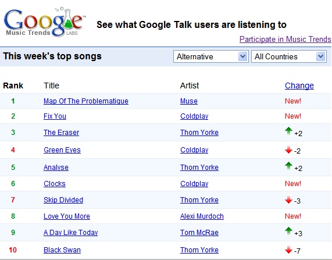Open the song Clocks
Image resolution: width=332 pixels, height=260 pixels.
55,183
